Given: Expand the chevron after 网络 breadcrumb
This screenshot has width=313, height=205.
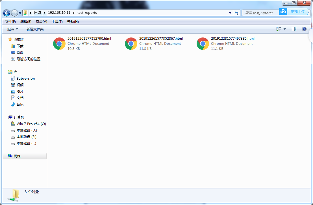Looking at the screenshot, I should (45, 13).
